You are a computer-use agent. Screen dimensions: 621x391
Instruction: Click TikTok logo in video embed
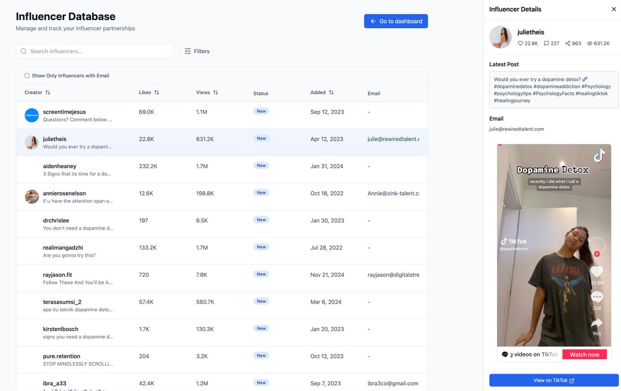[599, 155]
